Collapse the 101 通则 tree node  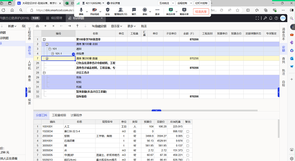tap(49, 49)
